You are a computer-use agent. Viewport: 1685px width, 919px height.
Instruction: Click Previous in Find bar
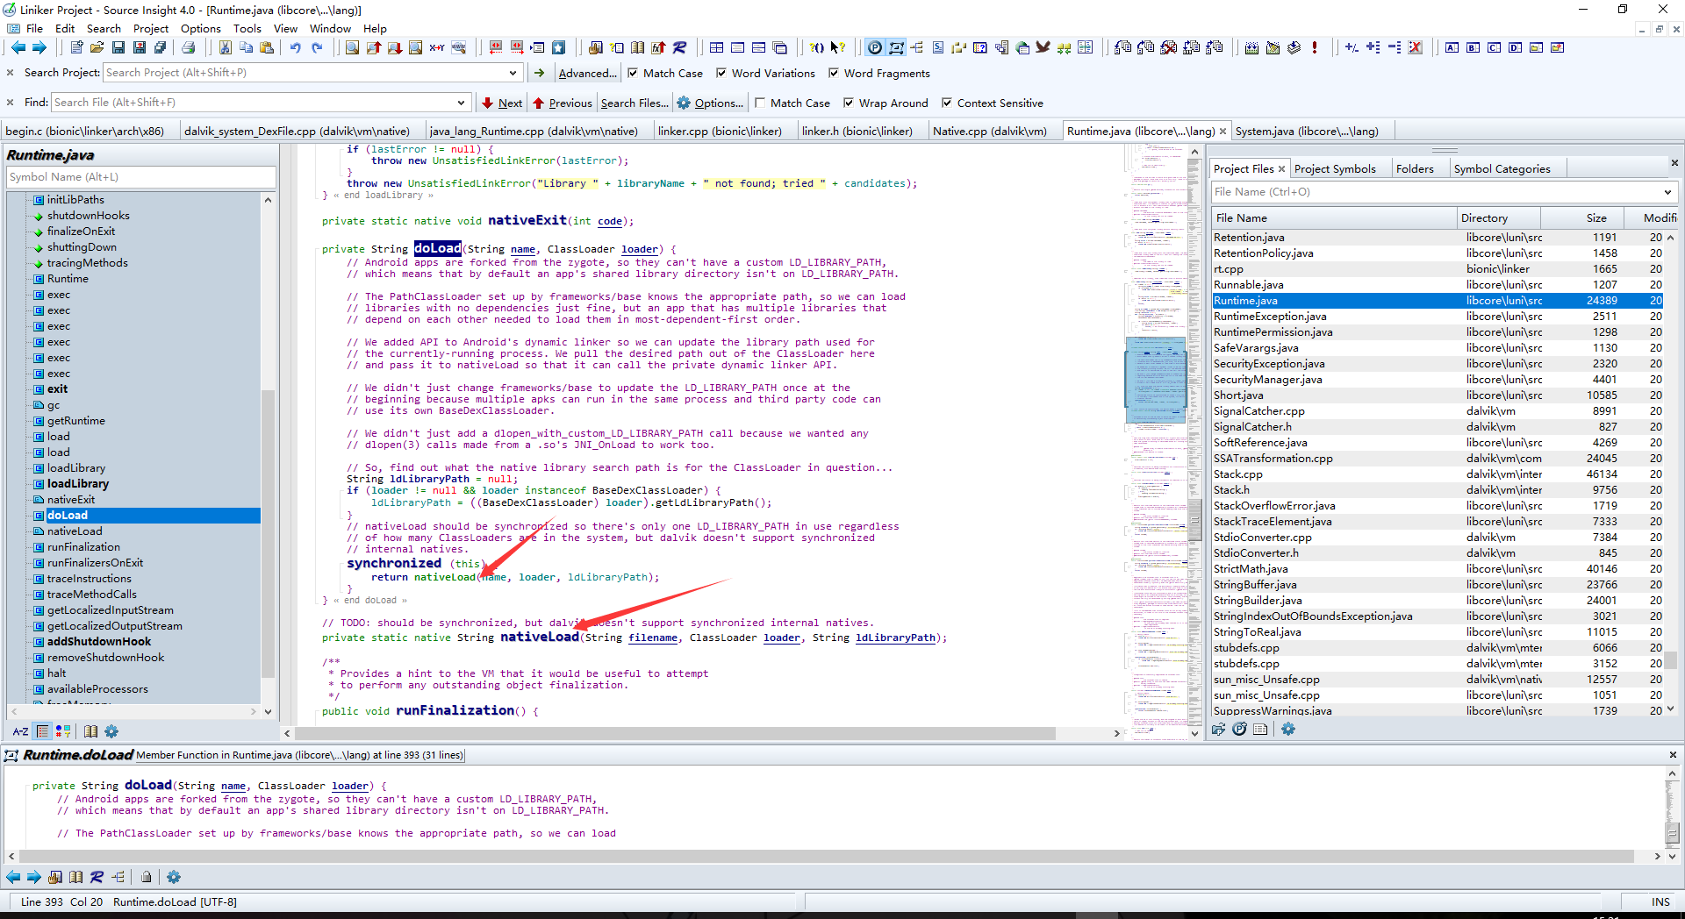(x=563, y=103)
